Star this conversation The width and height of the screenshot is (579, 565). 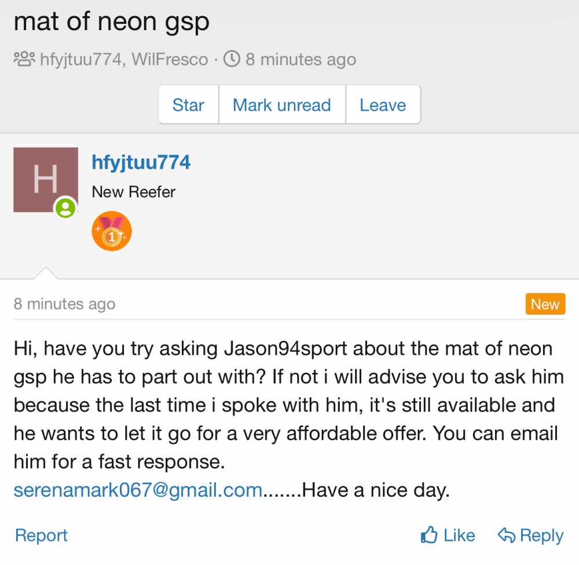[x=188, y=105]
